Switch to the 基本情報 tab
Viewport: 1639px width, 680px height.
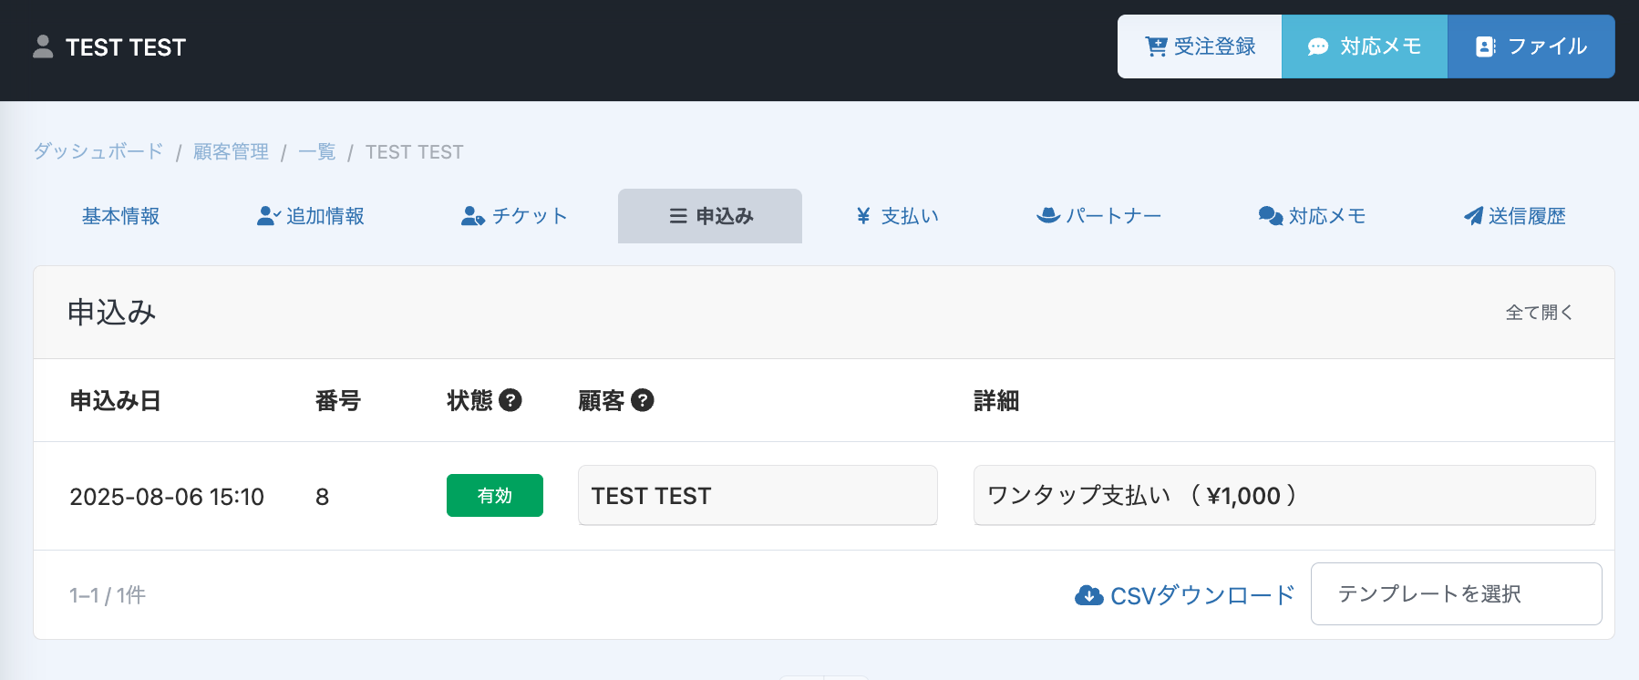click(x=120, y=216)
